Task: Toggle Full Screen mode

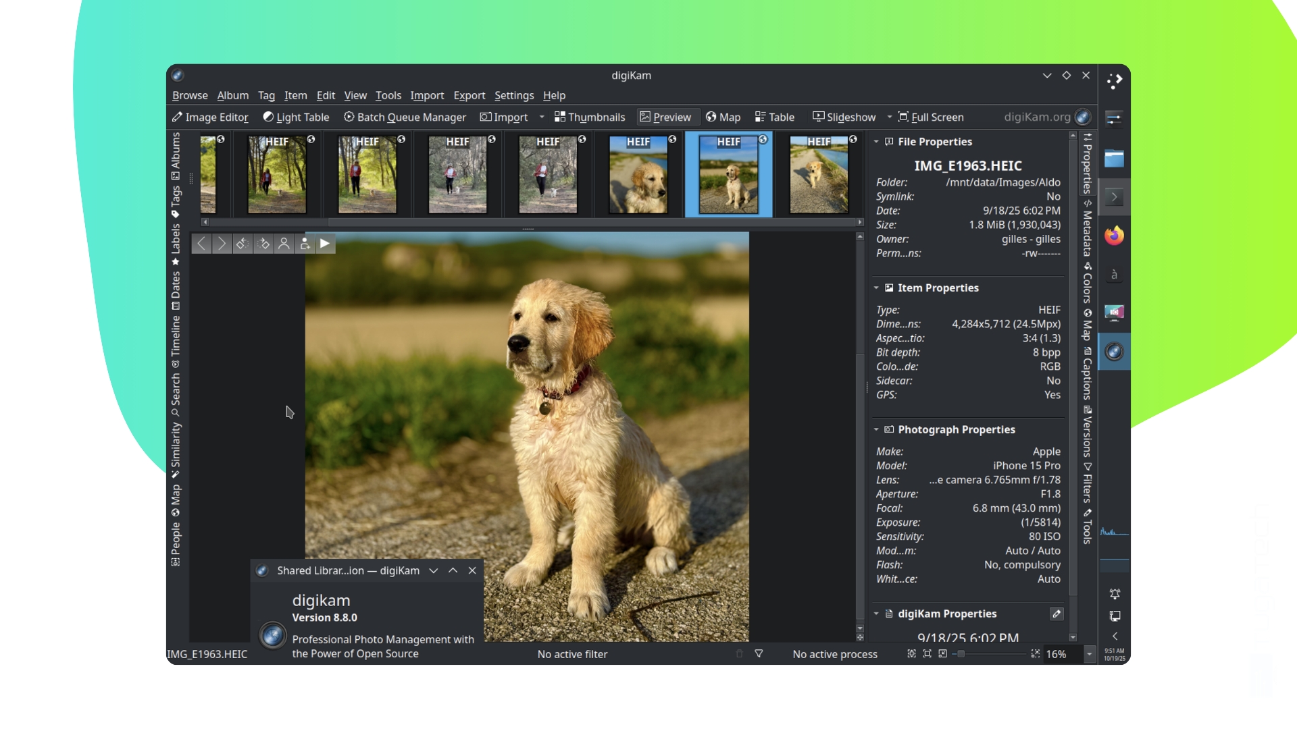Action: 931,117
